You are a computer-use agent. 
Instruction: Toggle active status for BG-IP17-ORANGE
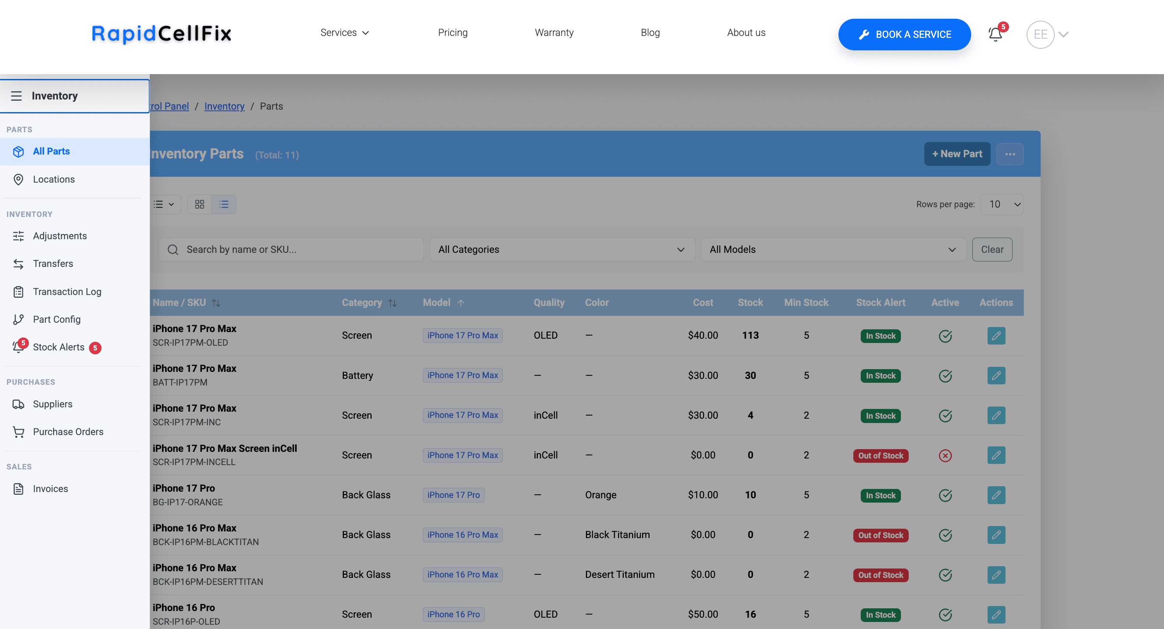click(945, 495)
